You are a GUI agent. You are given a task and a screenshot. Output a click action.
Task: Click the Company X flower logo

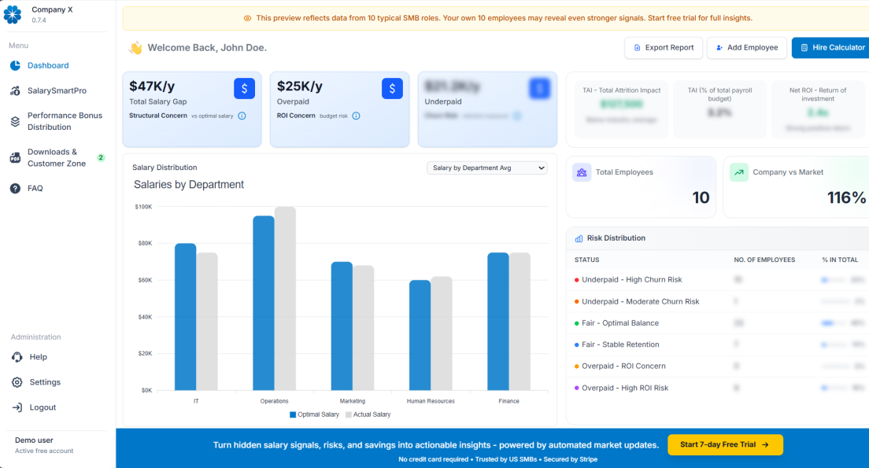click(13, 14)
